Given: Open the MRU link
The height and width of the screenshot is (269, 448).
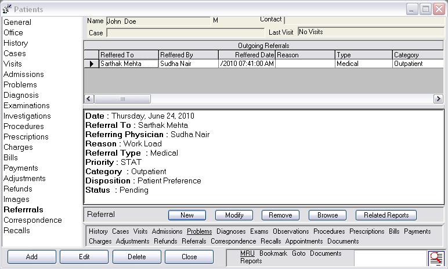Looking at the screenshot, I should point(247,253).
